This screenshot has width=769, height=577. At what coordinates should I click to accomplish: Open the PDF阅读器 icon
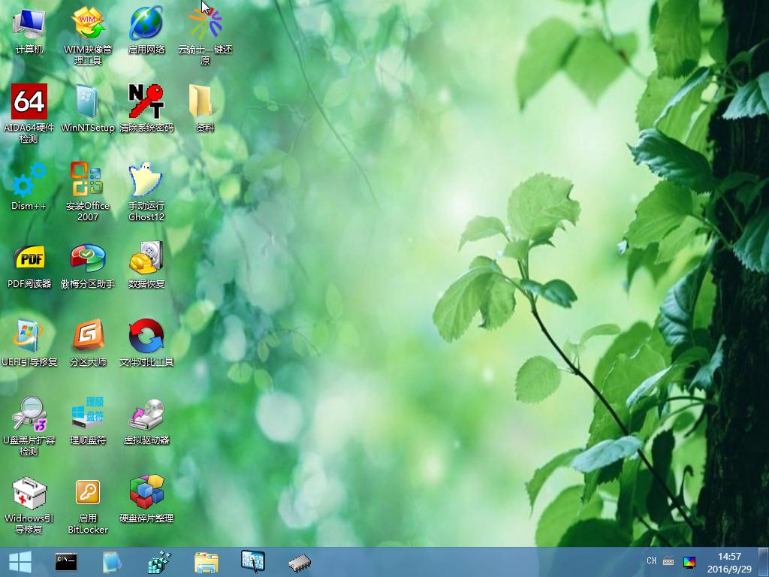pyautogui.click(x=29, y=259)
